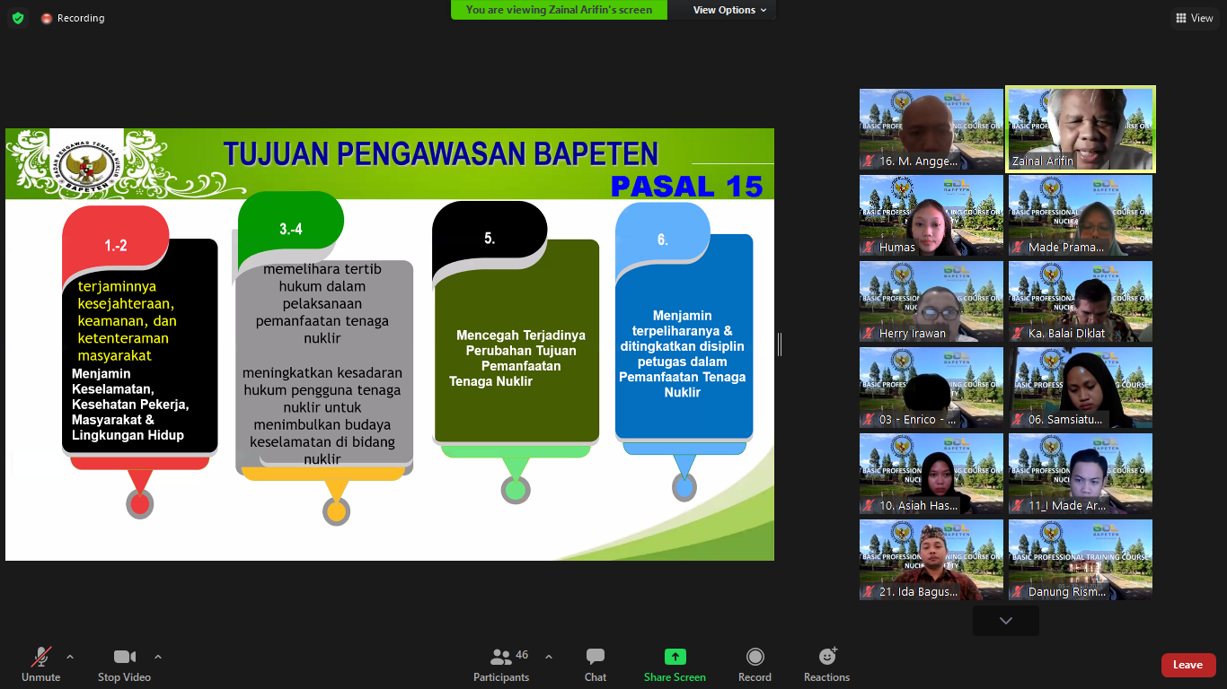Click the 'PASAL 15' text on the slide
The height and width of the screenshot is (689, 1227).
686,186
